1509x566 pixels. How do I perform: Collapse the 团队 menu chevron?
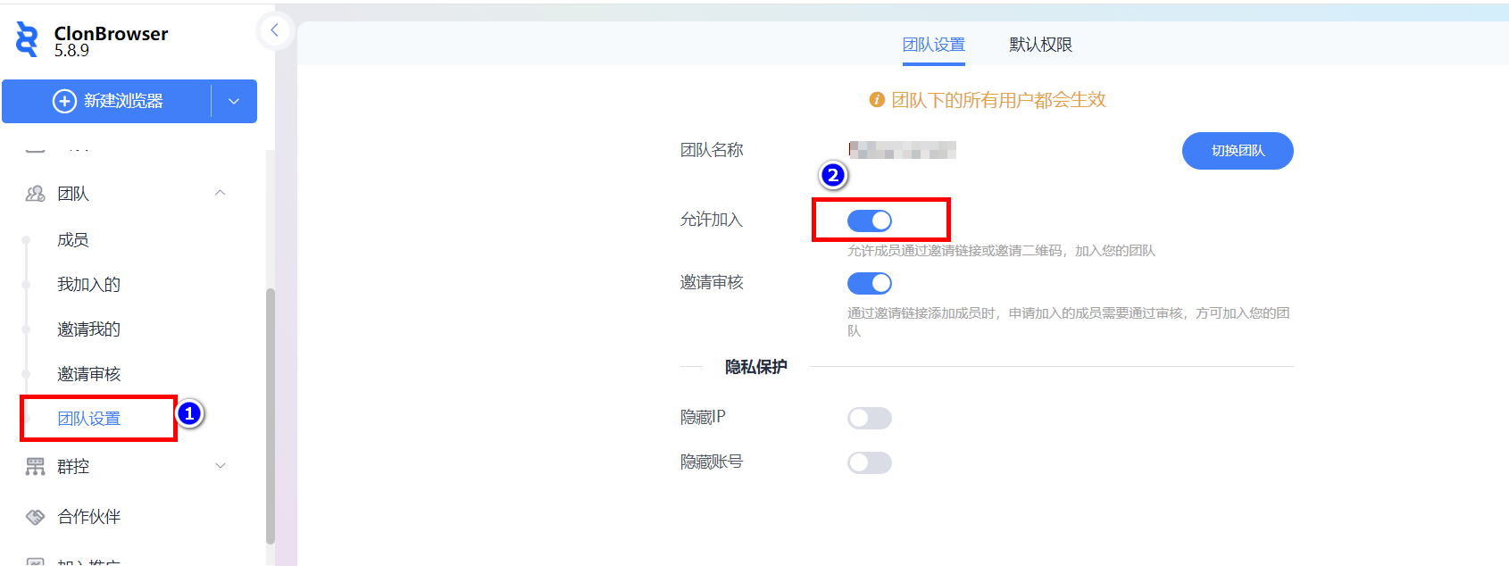tap(221, 193)
